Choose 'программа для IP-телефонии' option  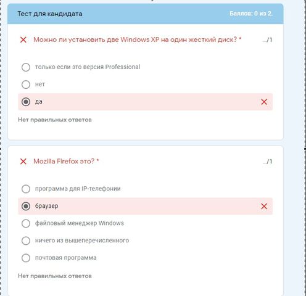point(26,189)
